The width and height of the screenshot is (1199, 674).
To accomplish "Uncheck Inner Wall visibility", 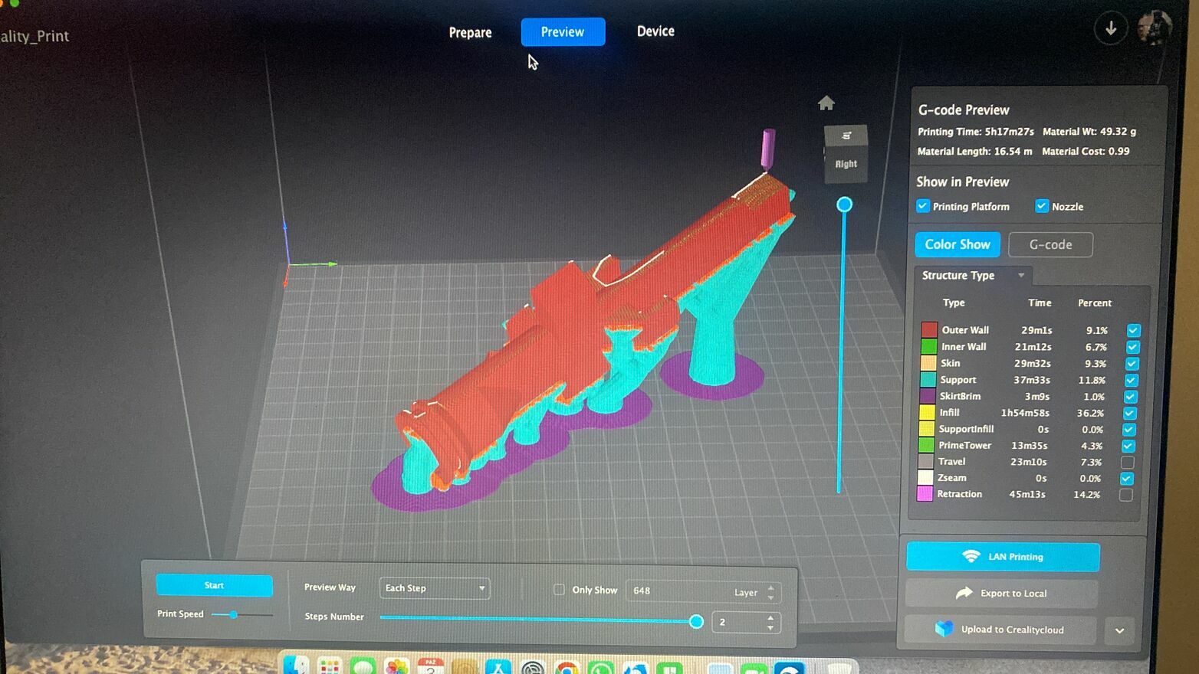I will click(x=1132, y=347).
